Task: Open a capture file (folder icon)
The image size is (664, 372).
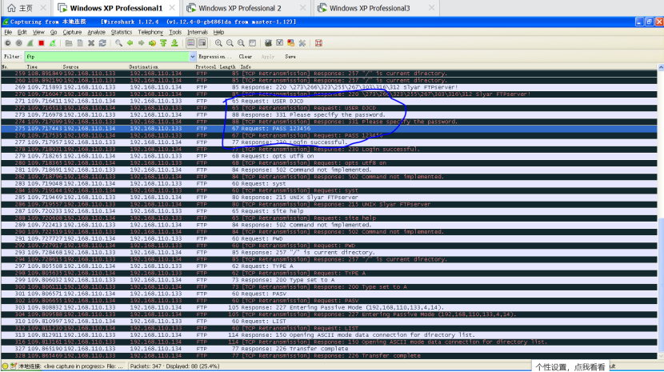Action: [69, 43]
